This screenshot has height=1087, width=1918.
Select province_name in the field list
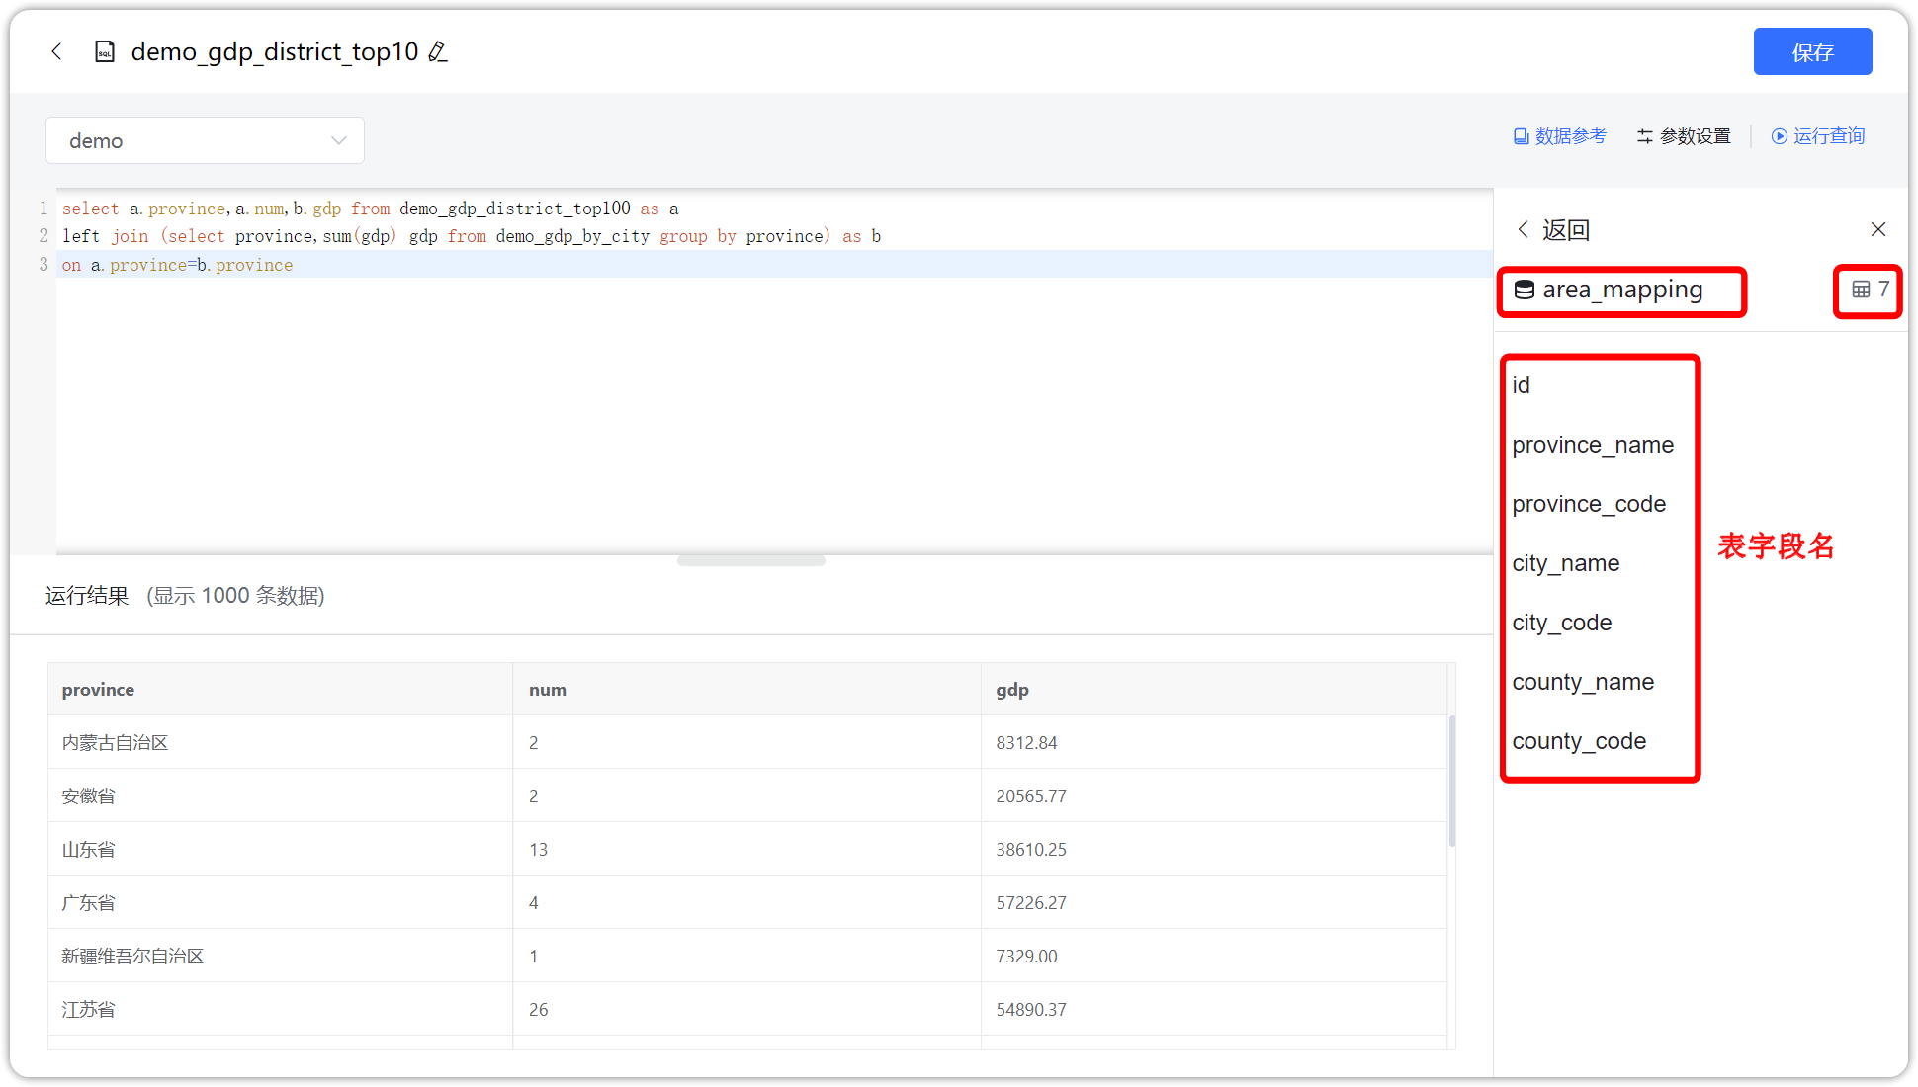[x=1593, y=444]
